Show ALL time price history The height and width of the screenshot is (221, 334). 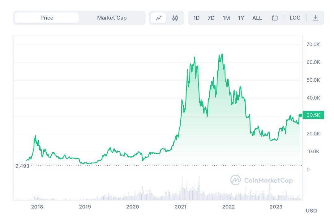tap(257, 18)
